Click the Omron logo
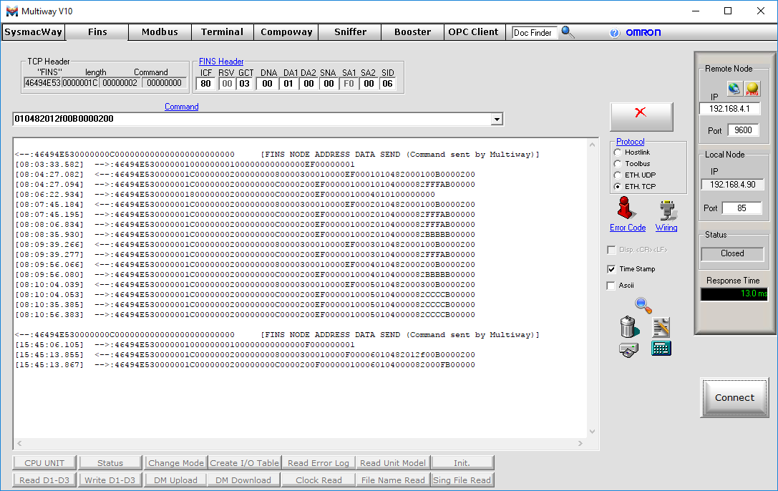Image resolution: width=778 pixels, height=491 pixels. [x=643, y=33]
